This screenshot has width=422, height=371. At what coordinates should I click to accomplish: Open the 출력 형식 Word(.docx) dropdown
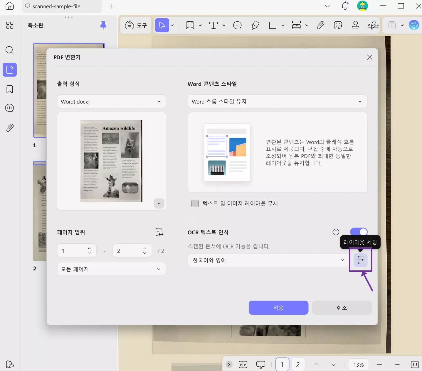111,101
